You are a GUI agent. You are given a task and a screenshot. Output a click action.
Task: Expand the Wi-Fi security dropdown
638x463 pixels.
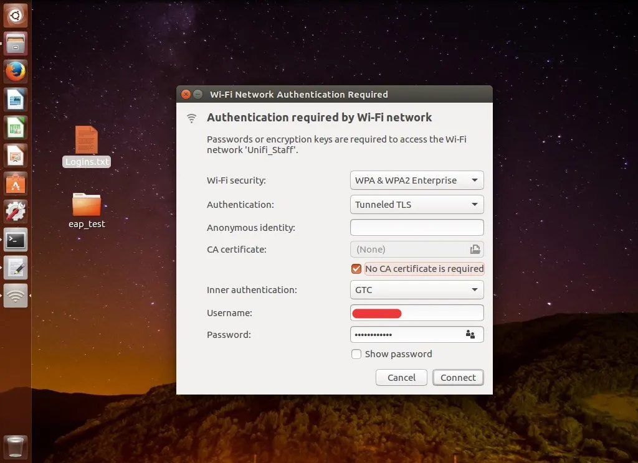[417, 180]
